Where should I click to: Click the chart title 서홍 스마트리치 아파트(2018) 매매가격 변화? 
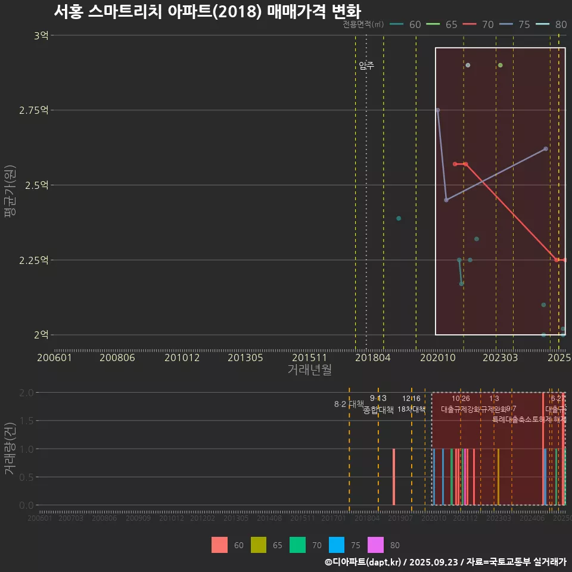207,11
